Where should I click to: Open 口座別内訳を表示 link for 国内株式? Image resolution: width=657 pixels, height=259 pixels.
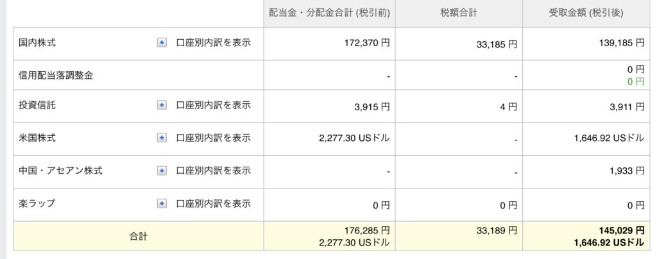click(x=213, y=43)
